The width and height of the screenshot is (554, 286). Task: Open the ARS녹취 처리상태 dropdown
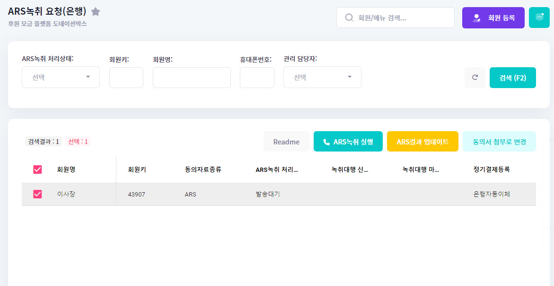click(x=61, y=77)
